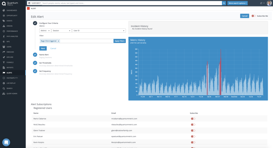Click the blue Next button
Viewport: 273px width, 148px height.
[43, 48]
